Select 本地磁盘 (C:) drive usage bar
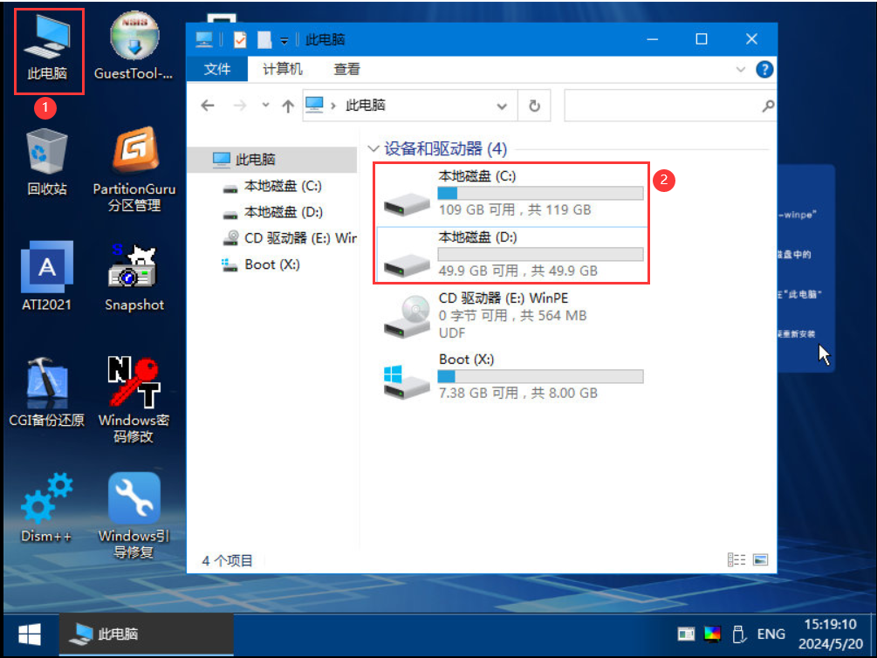 pos(540,193)
